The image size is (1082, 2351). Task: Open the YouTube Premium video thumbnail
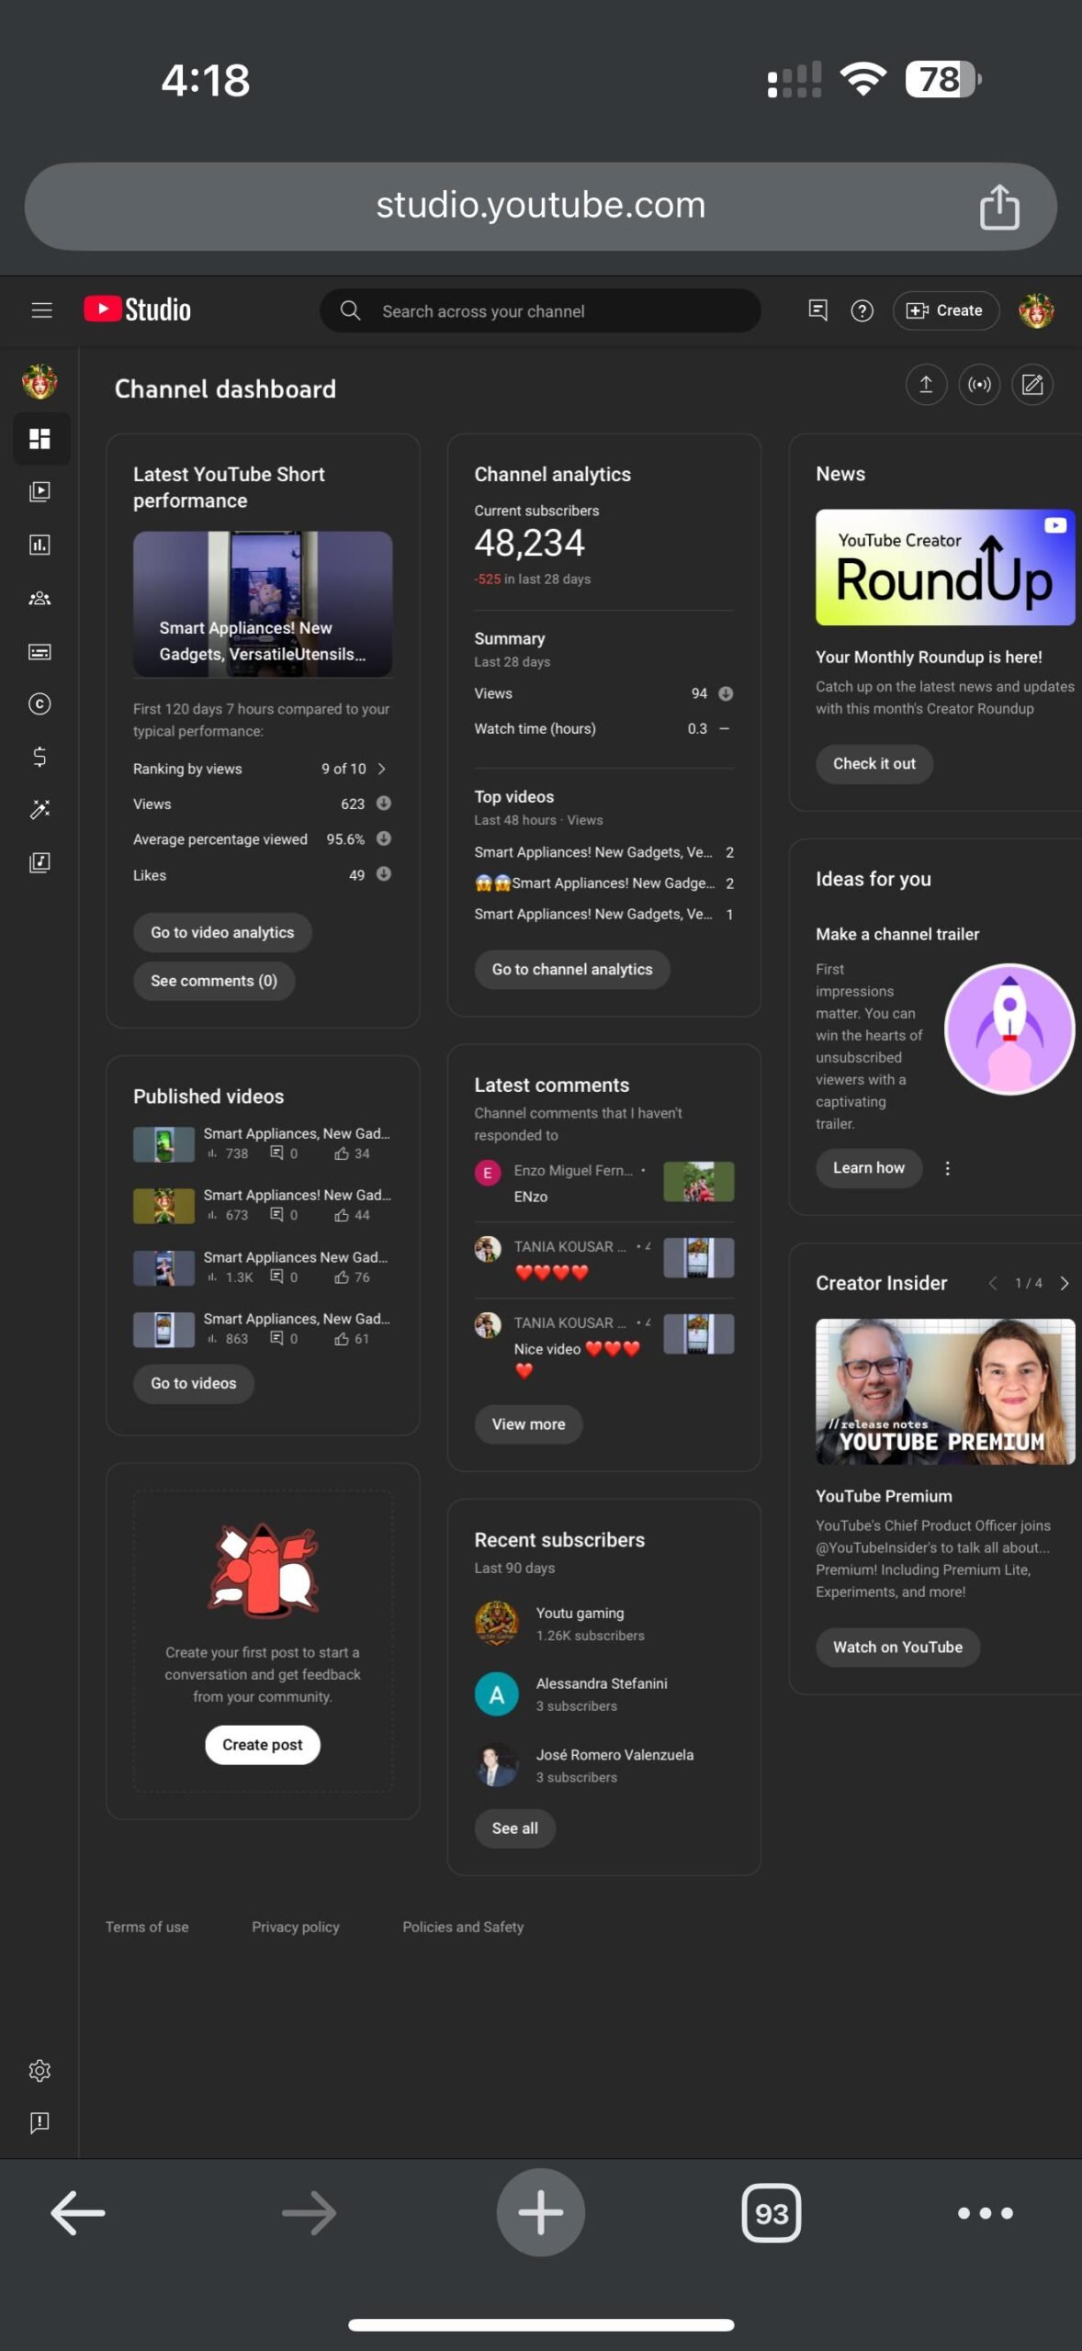pos(945,1391)
